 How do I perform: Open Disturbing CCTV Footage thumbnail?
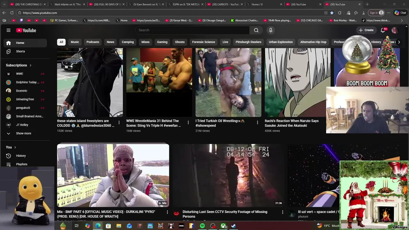[228, 175]
